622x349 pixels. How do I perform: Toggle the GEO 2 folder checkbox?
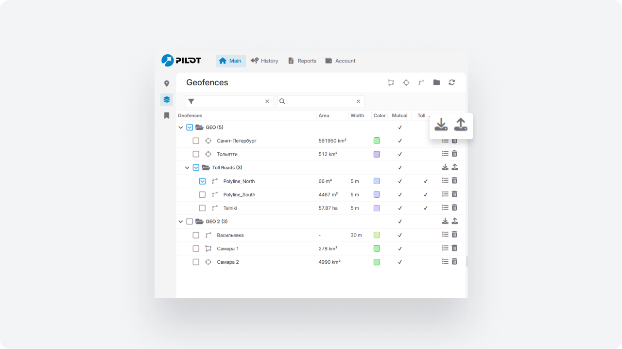190,222
